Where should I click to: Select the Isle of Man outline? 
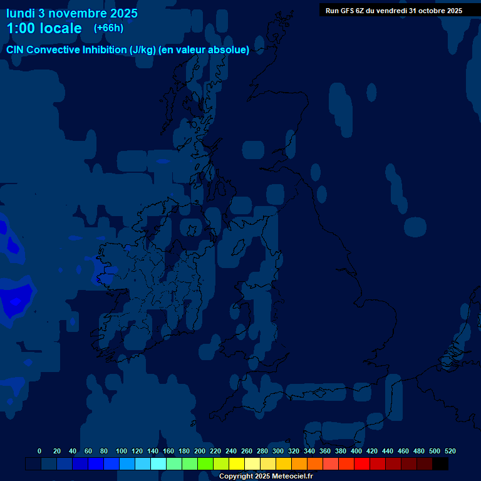238,247
